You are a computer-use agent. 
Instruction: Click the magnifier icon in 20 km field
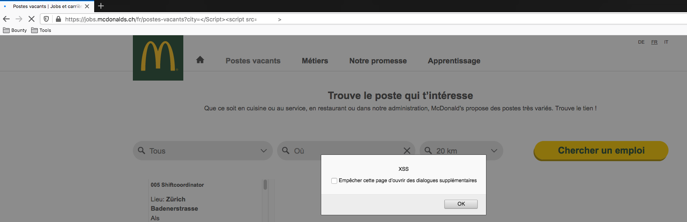tap(428, 150)
